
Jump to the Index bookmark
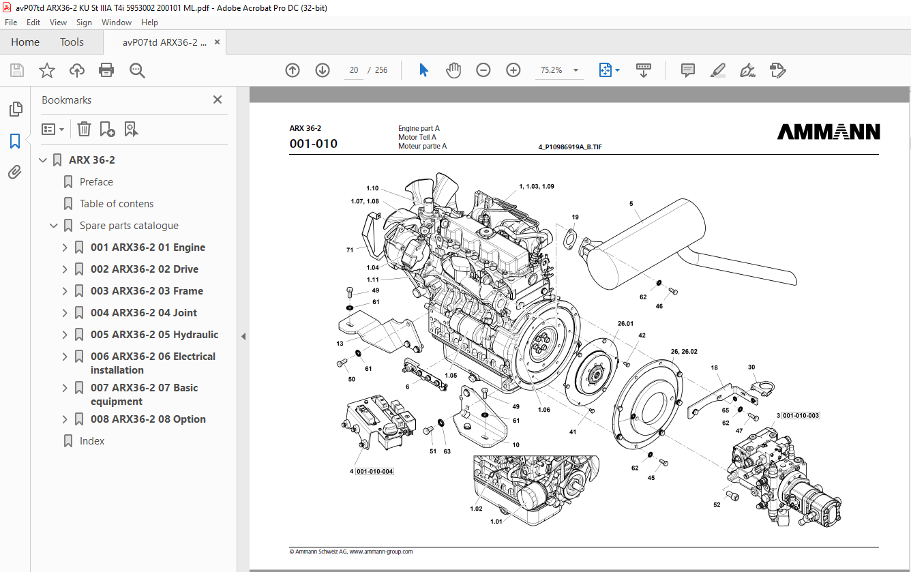(92, 441)
